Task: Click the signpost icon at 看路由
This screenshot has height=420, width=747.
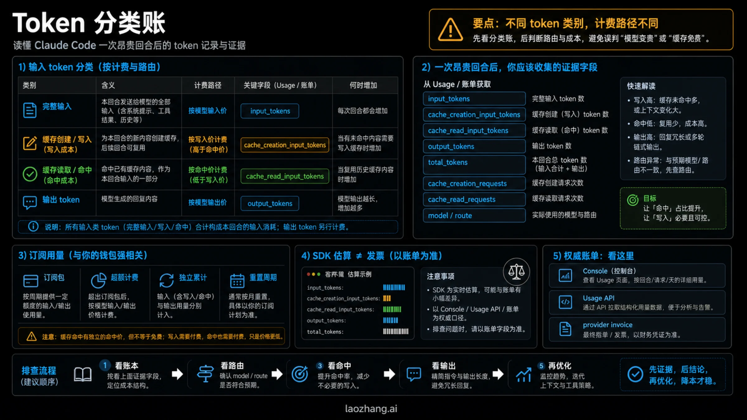Action: pos(205,374)
